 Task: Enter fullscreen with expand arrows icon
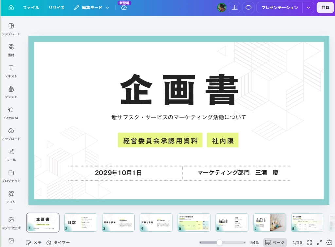tap(319, 242)
